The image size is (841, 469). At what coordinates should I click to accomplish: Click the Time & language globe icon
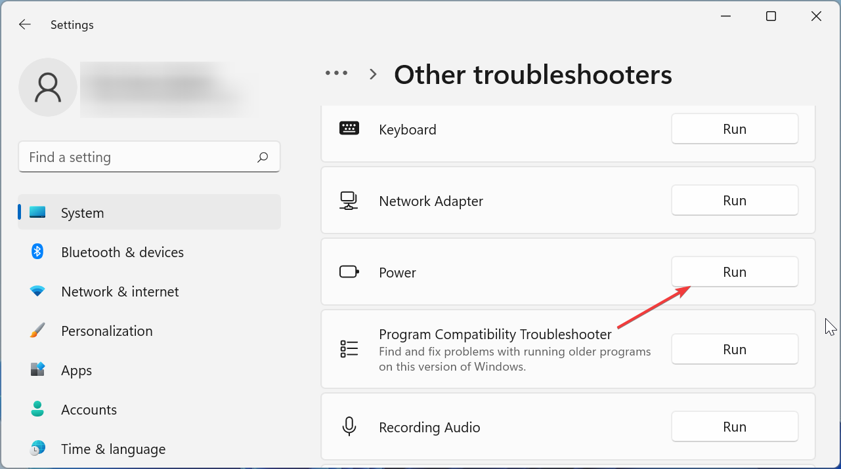point(37,449)
